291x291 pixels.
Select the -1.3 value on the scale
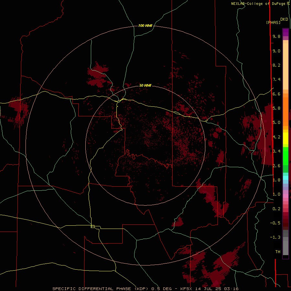[x=275, y=237]
